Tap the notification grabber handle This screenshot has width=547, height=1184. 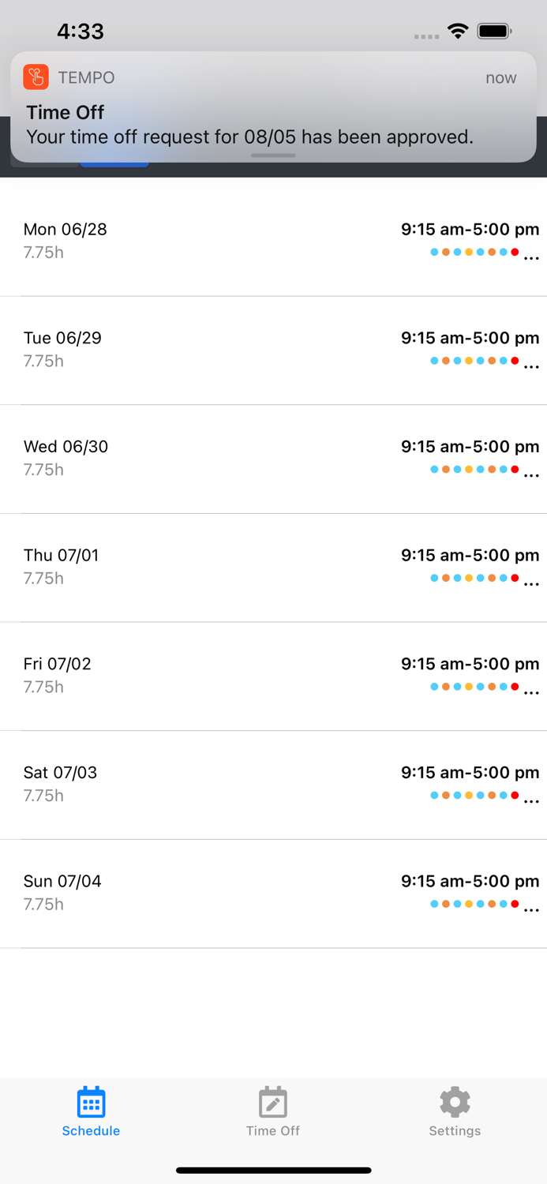point(273,155)
